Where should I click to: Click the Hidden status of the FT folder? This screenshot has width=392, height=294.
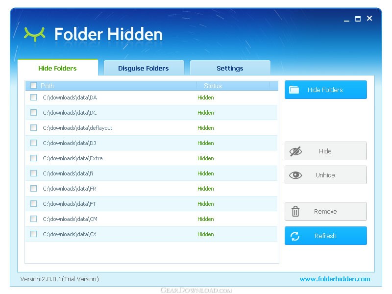(205, 204)
